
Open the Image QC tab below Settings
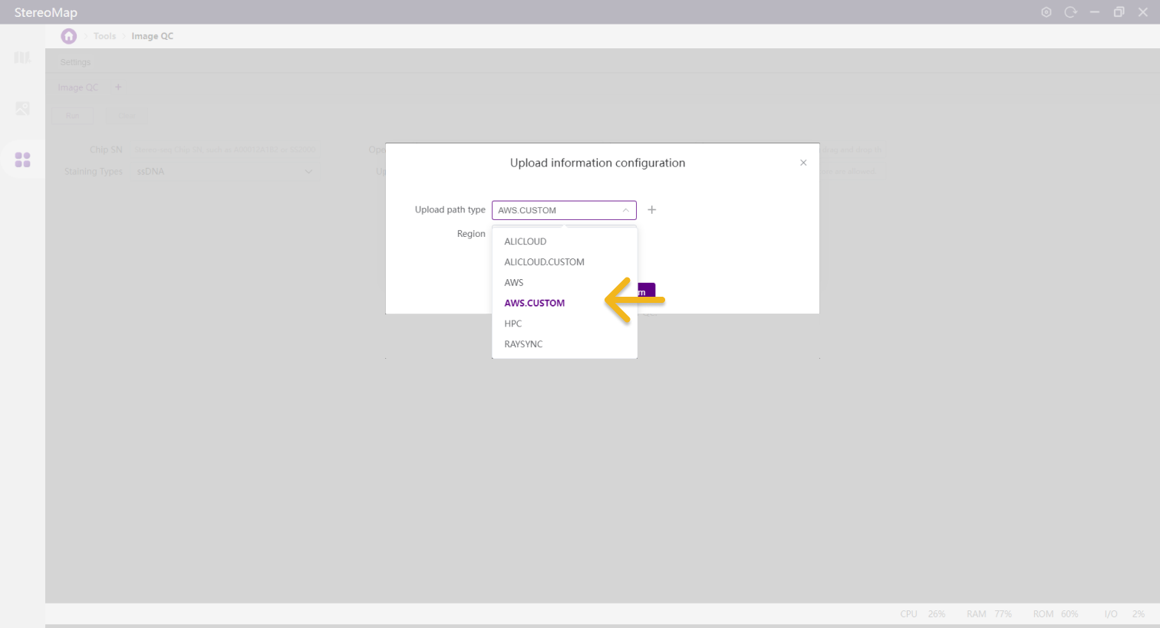[x=78, y=87]
